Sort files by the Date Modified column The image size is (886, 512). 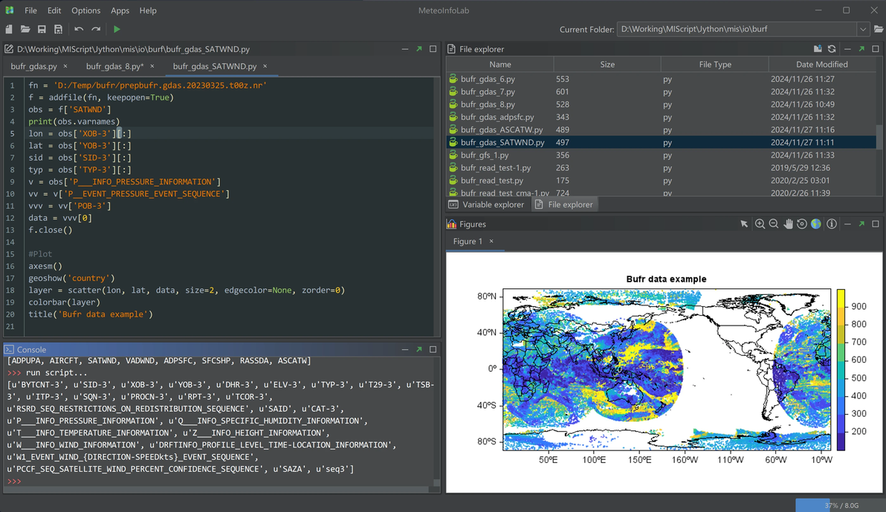[x=821, y=65]
